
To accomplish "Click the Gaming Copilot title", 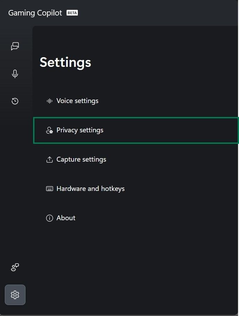I will click(x=35, y=13).
